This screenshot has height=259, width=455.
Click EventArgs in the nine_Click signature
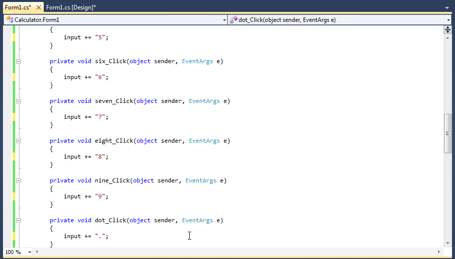(201, 180)
